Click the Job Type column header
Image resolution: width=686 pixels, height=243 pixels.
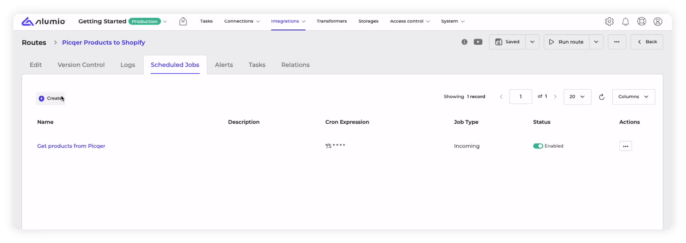click(466, 122)
